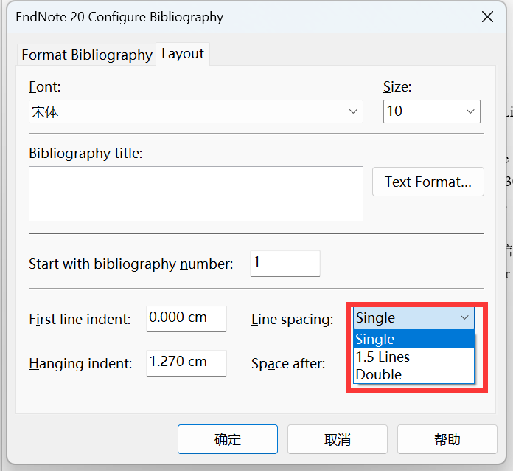Click the EndNote 20 Configure Bibliography title
513x471 pixels.
tap(119, 17)
